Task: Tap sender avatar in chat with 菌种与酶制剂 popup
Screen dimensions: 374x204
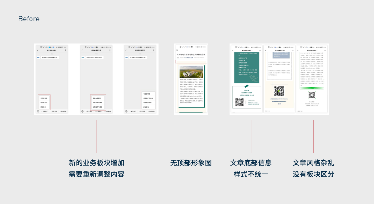Action: click(x=83, y=57)
